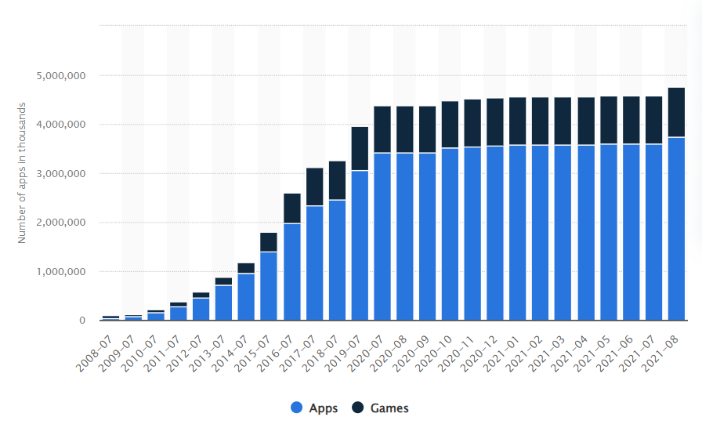This screenshot has height=424, width=702.
Task: Click the 'Number of apps in thousands' axis title
Action: point(22,172)
